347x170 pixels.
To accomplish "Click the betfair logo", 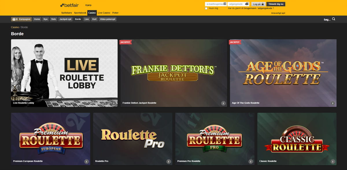I will pyautogui.click(x=70, y=5).
